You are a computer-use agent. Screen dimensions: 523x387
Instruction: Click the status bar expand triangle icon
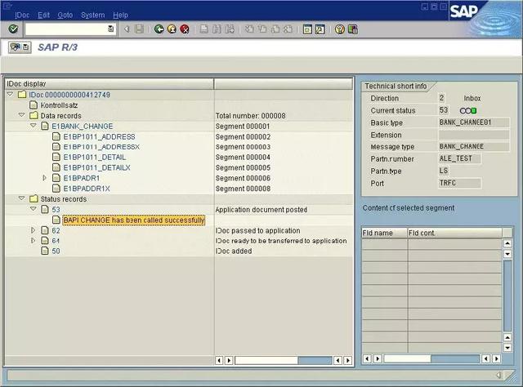coord(498,376)
